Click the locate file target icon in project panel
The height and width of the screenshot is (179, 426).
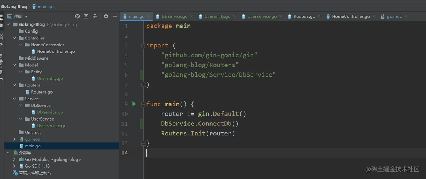pos(77,16)
